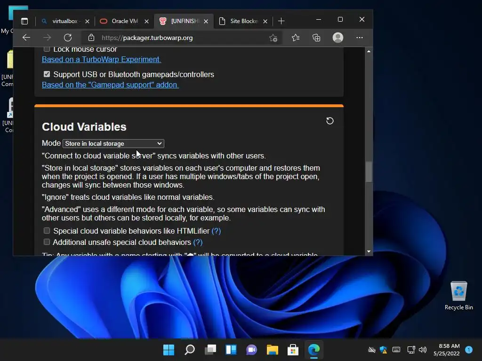The width and height of the screenshot is (482, 361).
Task: Open taskbar Search
Action: 189,350
